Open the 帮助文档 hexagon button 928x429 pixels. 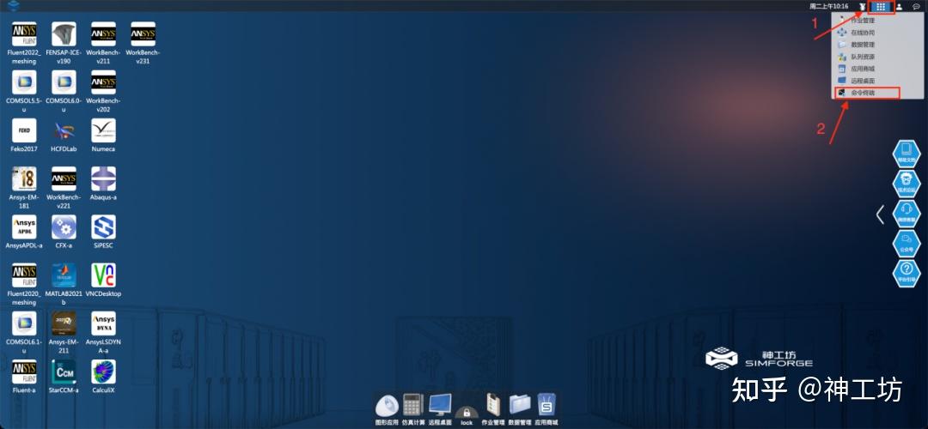point(907,153)
